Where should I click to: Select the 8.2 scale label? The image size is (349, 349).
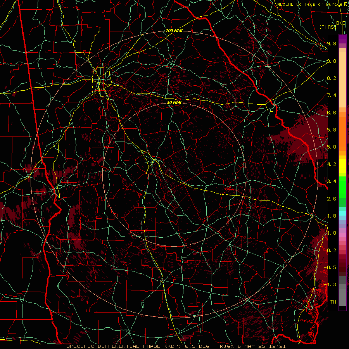[x=332, y=78]
